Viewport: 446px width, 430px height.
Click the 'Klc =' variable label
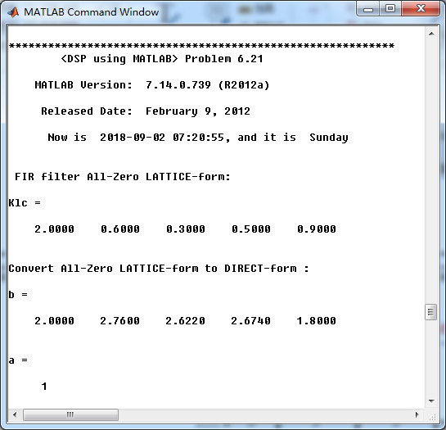click(x=25, y=203)
